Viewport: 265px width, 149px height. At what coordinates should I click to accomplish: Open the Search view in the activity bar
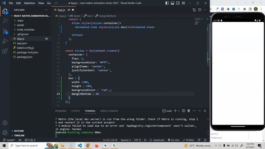(5, 21)
